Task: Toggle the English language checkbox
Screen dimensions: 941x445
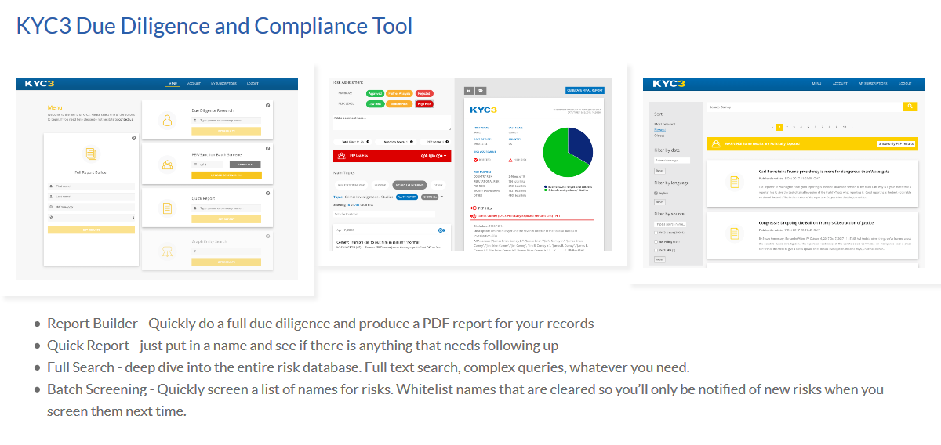Action: [656, 193]
